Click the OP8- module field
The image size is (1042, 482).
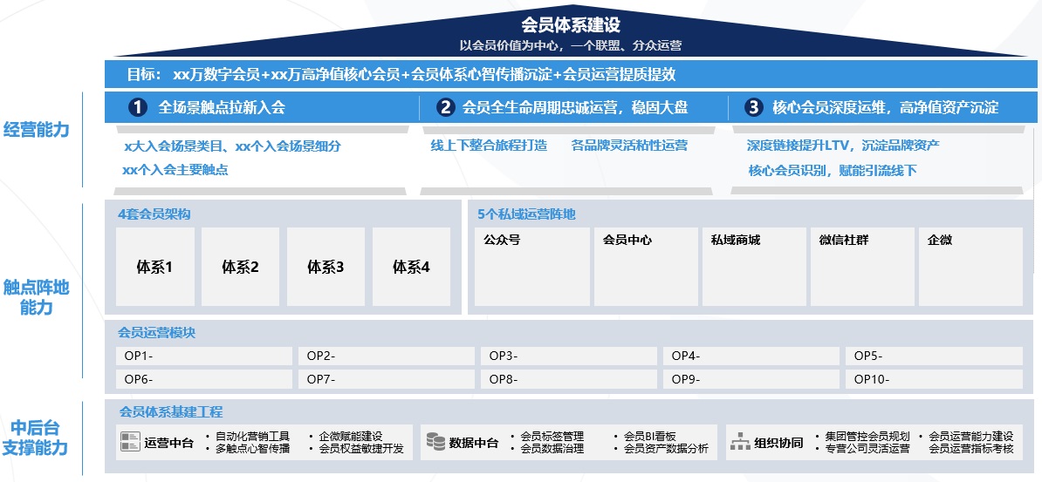click(x=569, y=379)
